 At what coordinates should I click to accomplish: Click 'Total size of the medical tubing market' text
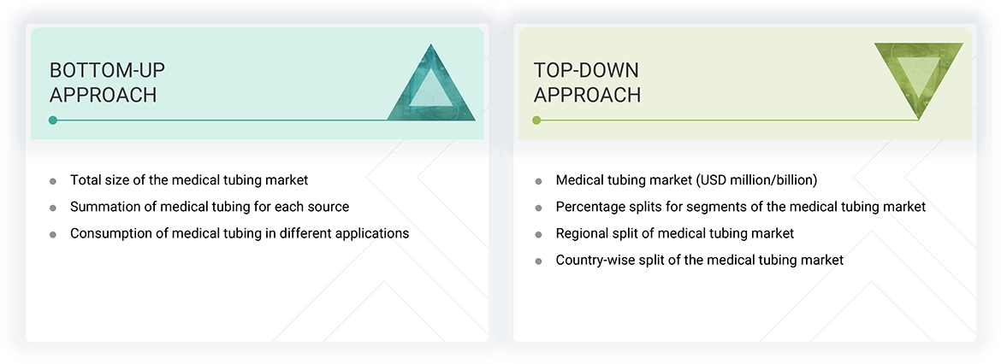(189, 180)
